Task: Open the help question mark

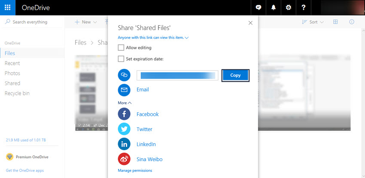Action: click(303, 7)
